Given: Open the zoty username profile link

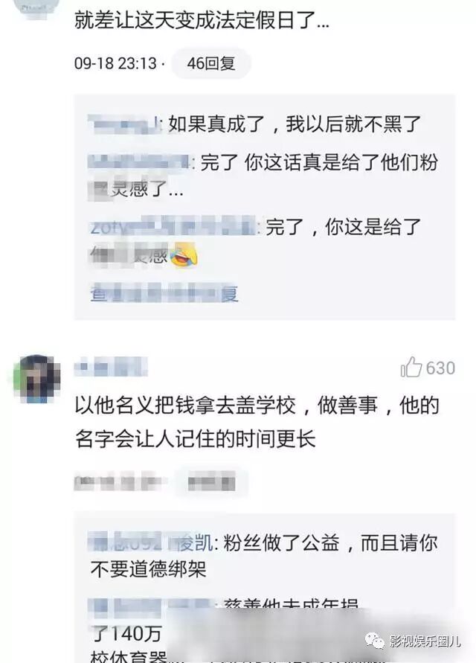Looking at the screenshot, I should [x=173, y=227].
